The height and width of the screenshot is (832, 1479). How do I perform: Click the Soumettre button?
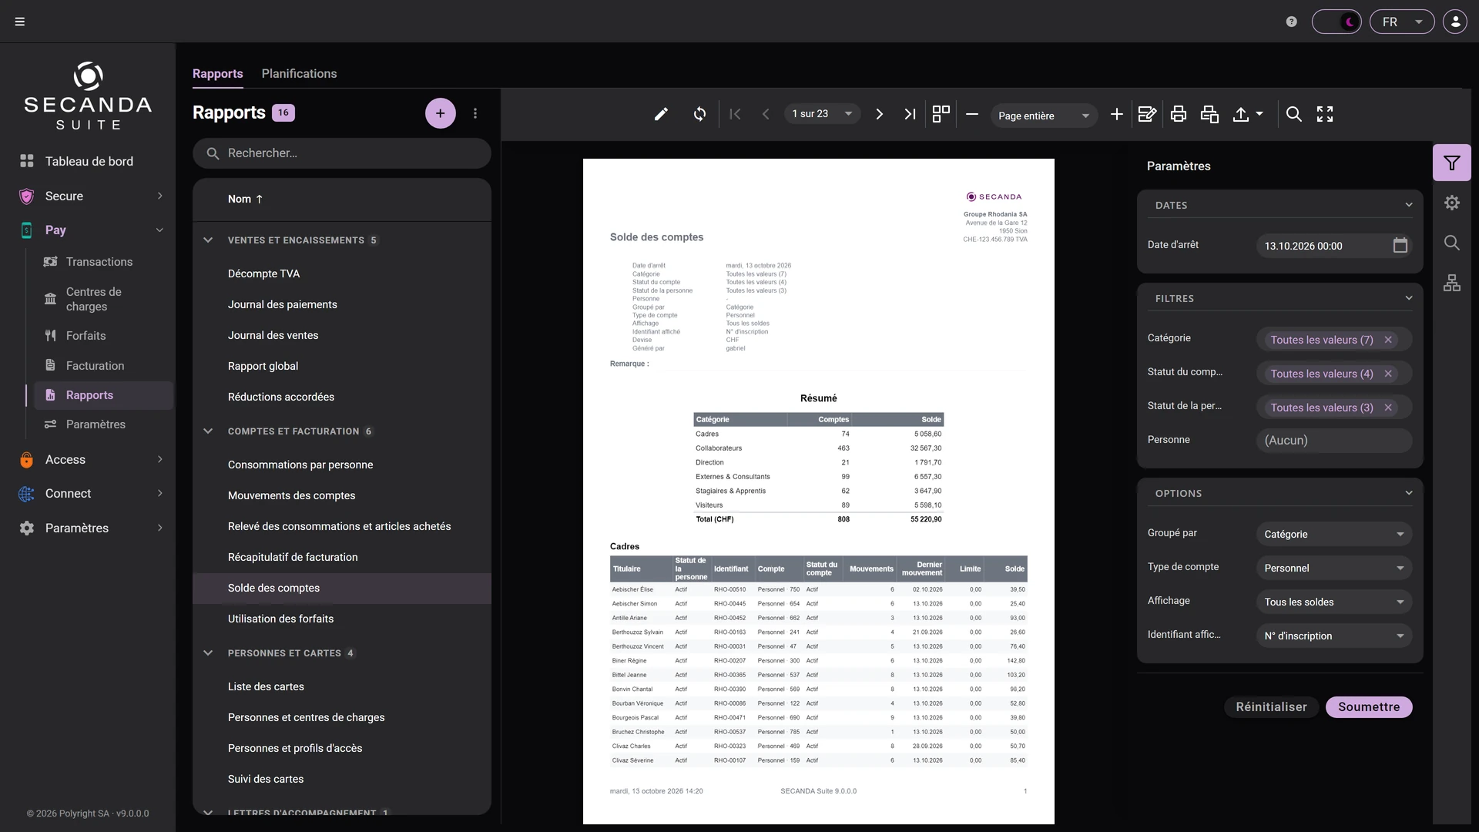point(1368,706)
